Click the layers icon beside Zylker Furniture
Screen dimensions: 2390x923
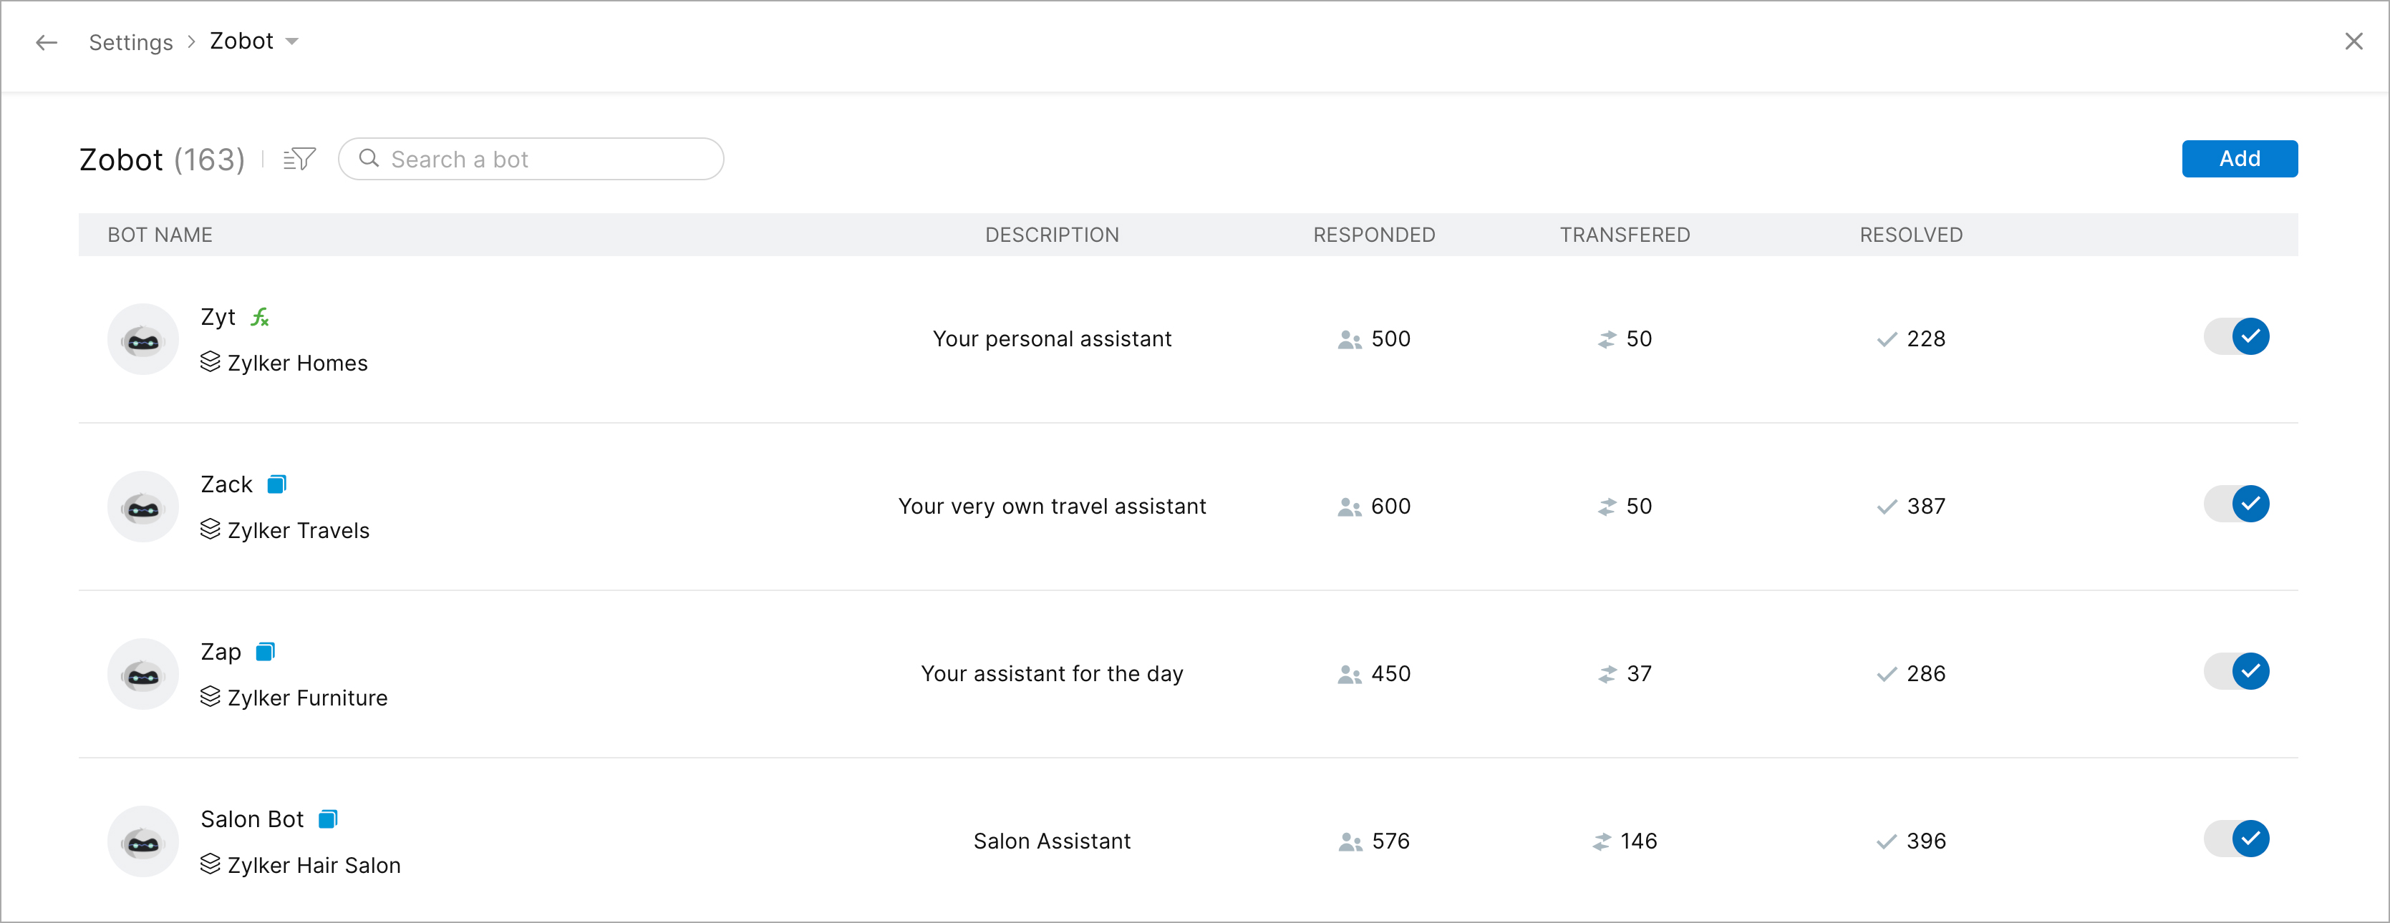coord(211,697)
